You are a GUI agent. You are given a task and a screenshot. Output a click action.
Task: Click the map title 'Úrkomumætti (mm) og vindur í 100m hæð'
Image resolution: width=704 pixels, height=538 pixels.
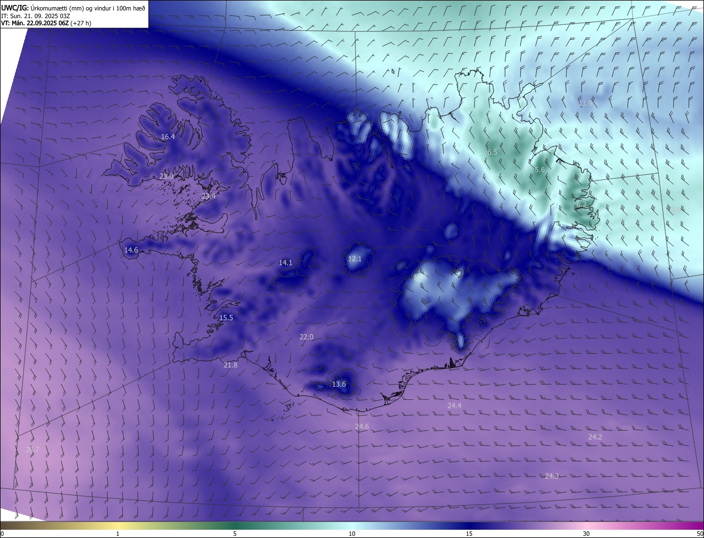[x=87, y=7]
